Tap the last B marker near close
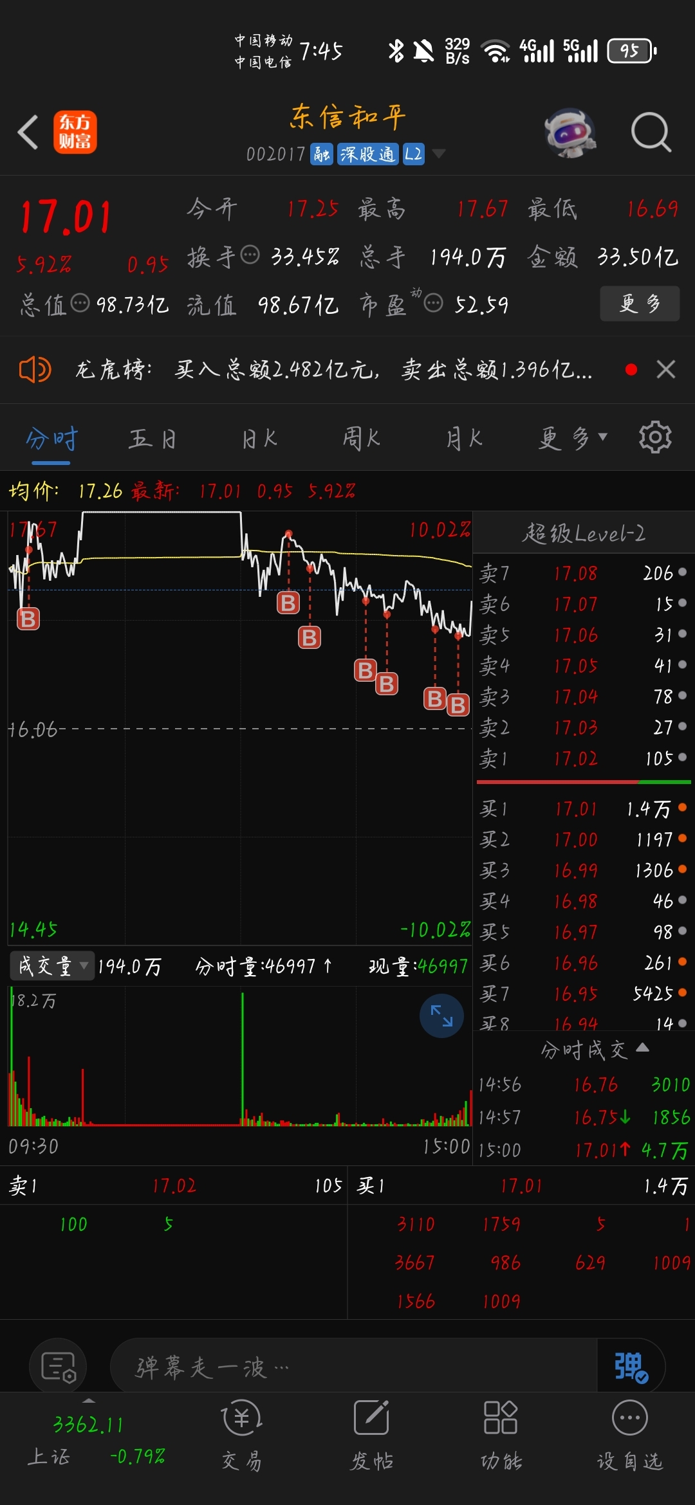 458,705
